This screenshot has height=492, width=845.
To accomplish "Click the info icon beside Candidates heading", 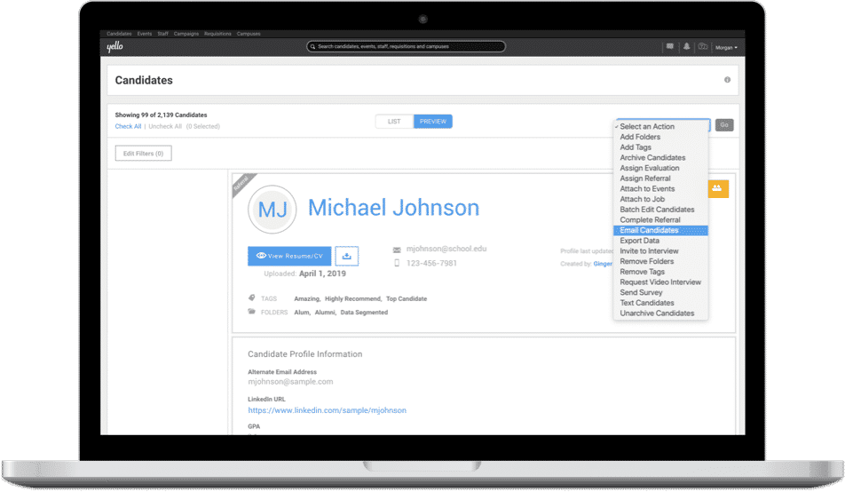I will click(727, 80).
